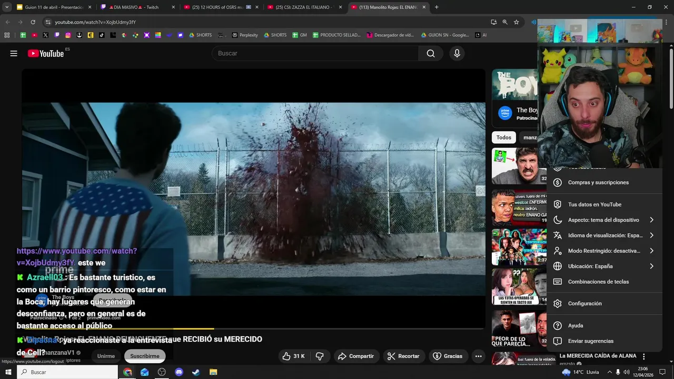This screenshot has width=674, height=379.
Task: Open the zoom magnifier in address bar
Action: [x=505, y=22]
